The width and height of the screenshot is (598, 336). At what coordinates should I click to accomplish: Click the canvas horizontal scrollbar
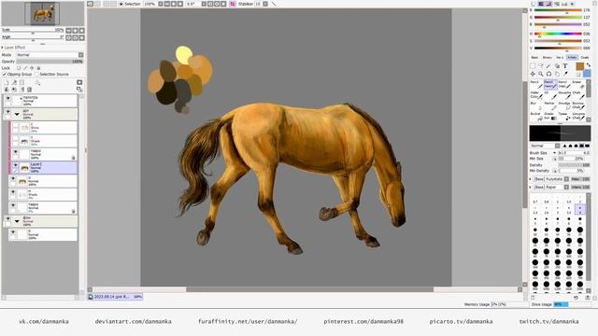(x=309, y=289)
